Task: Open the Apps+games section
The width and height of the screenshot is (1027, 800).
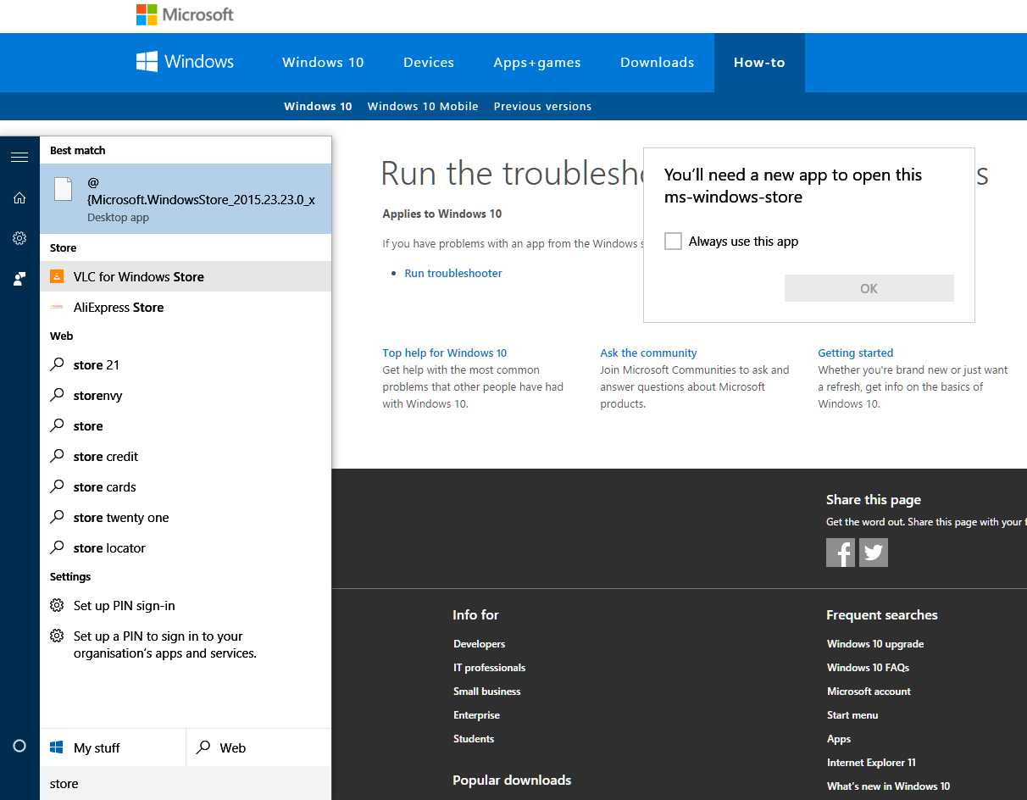Action: (x=537, y=62)
